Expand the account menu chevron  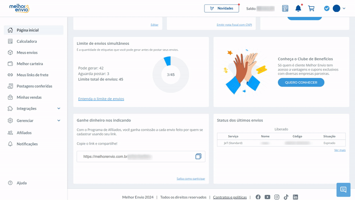344,8
